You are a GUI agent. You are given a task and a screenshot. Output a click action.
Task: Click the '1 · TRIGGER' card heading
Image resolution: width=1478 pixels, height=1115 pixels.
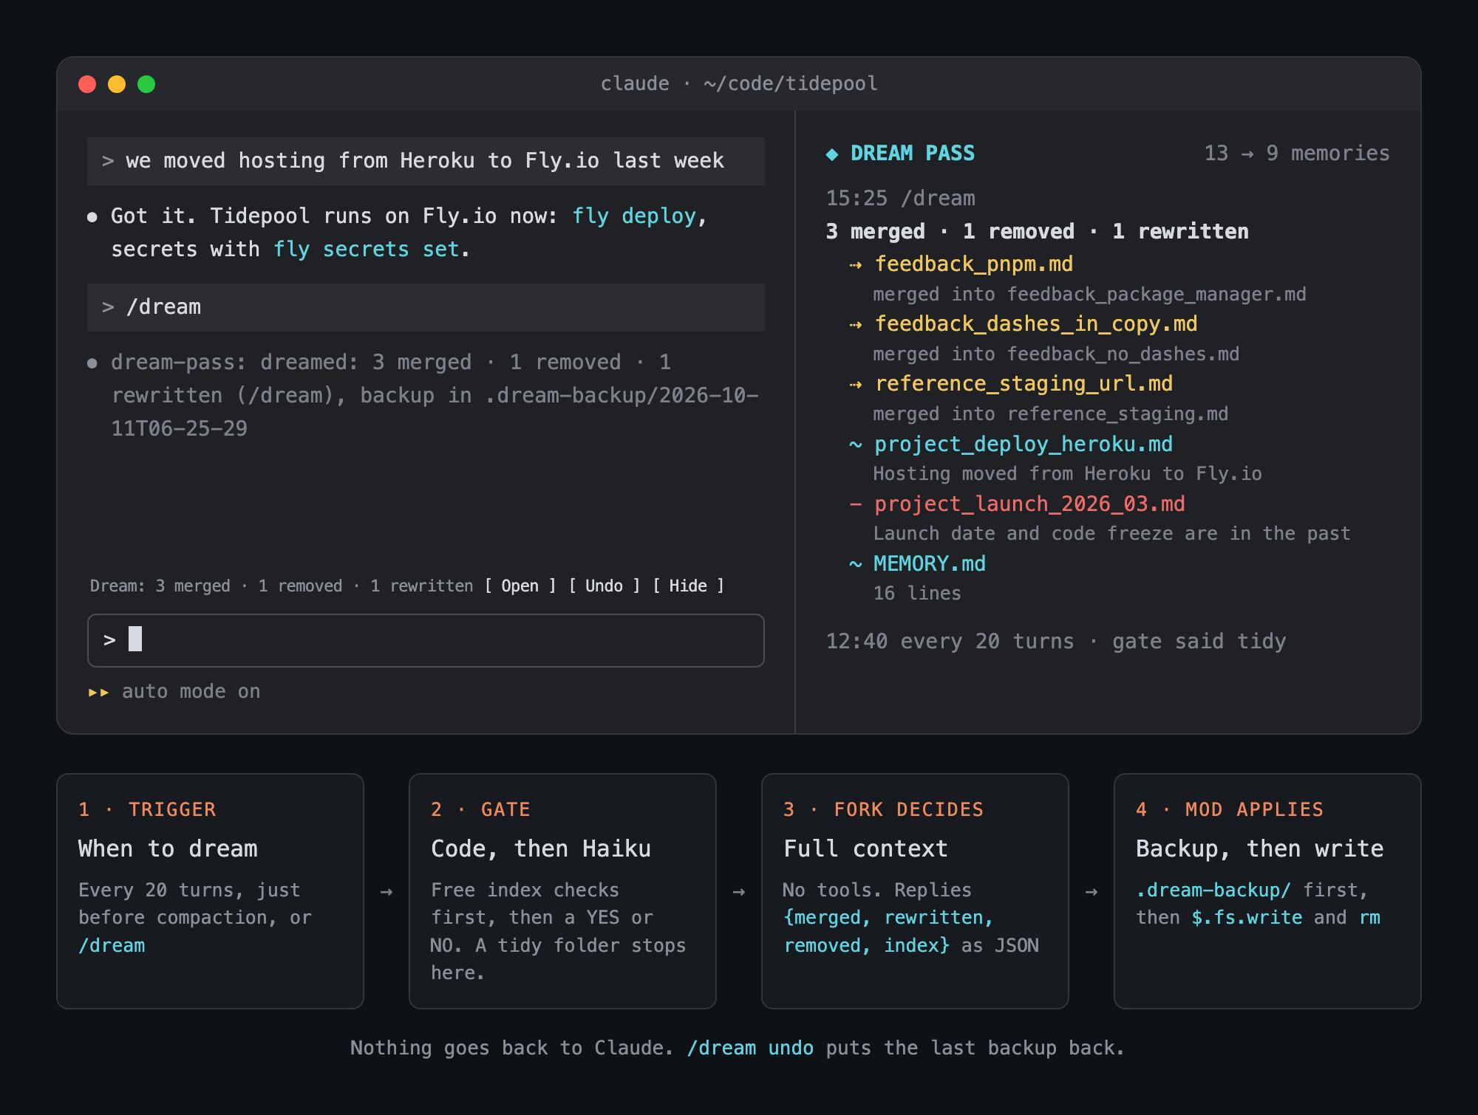pyautogui.click(x=147, y=810)
